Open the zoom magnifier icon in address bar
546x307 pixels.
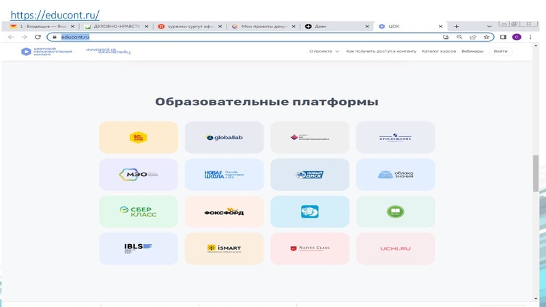click(x=459, y=37)
